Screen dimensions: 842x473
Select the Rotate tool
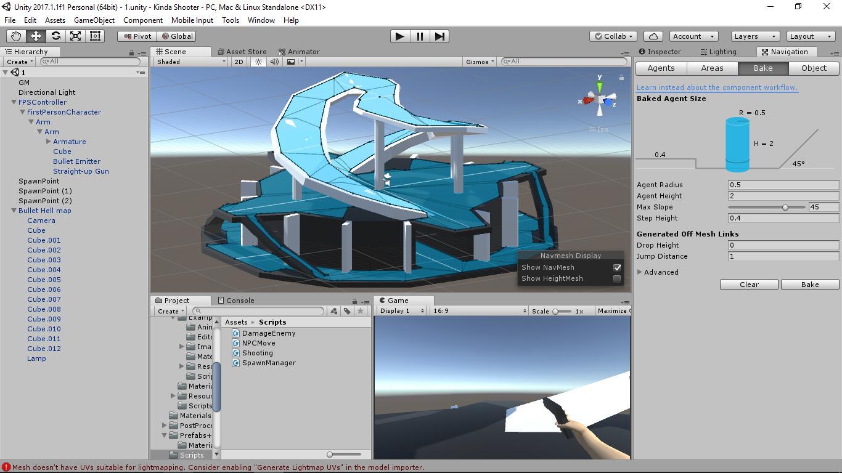[x=55, y=36]
